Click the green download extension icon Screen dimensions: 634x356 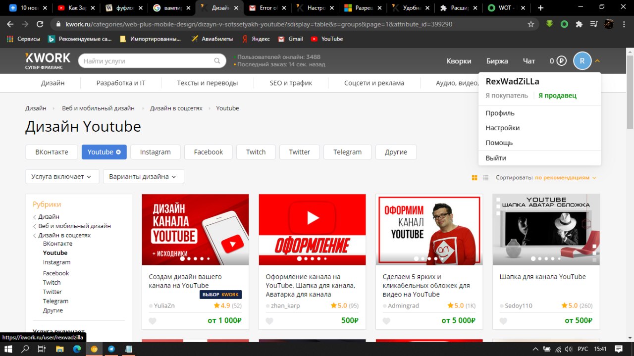click(x=549, y=24)
